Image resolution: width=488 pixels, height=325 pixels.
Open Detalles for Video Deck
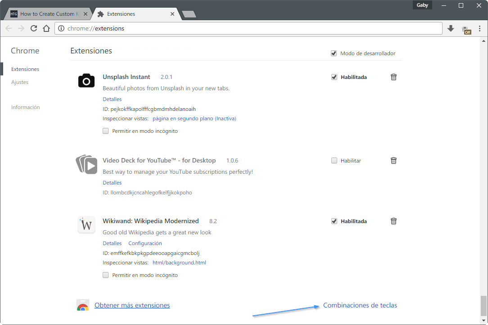(x=112, y=183)
